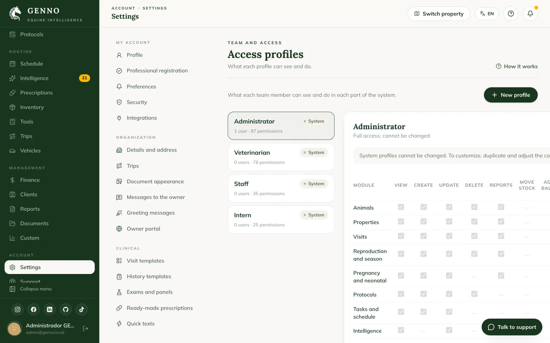The height and width of the screenshot is (343, 550).
Task: Open the Instagram social icon
Action: (18, 309)
